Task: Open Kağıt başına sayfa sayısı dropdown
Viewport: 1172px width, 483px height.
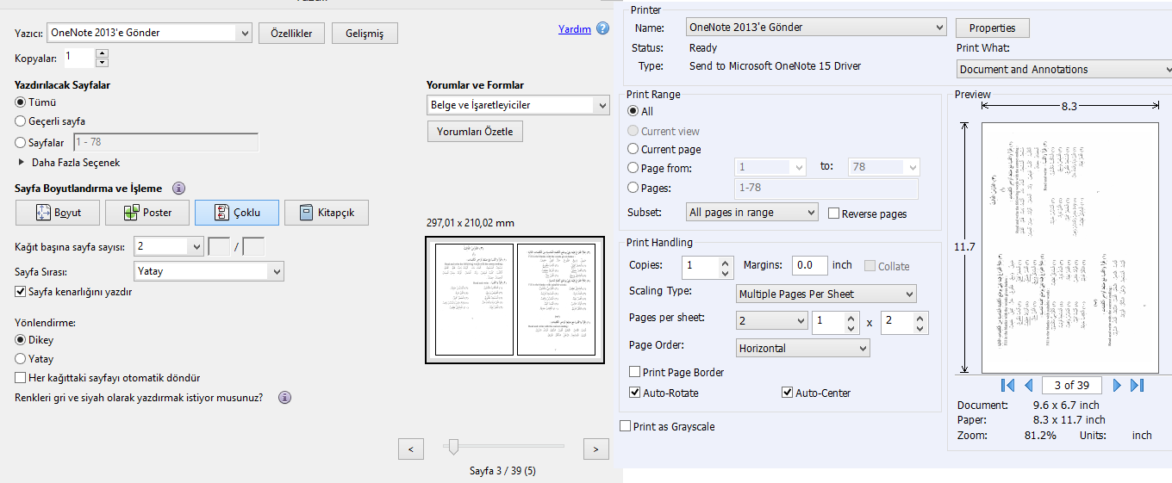Action: pyautogui.click(x=168, y=247)
